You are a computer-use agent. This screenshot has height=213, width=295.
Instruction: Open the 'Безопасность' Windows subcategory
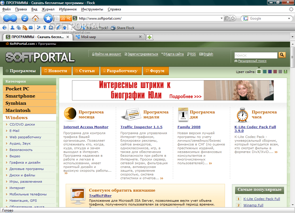click(x=21, y=150)
